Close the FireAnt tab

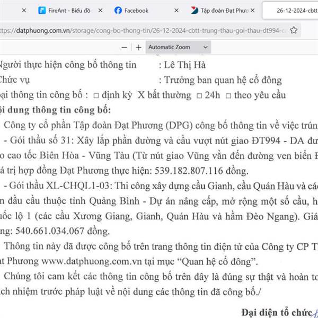[100, 11]
